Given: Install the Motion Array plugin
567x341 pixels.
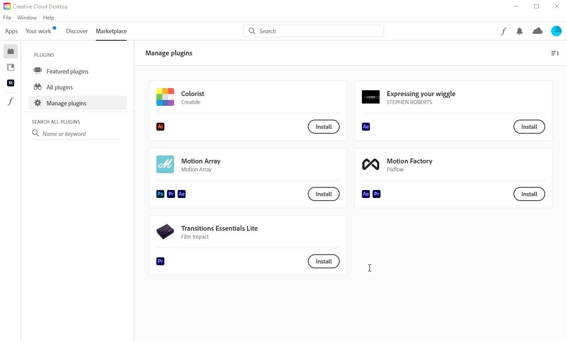Looking at the screenshot, I should click(x=324, y=194).
